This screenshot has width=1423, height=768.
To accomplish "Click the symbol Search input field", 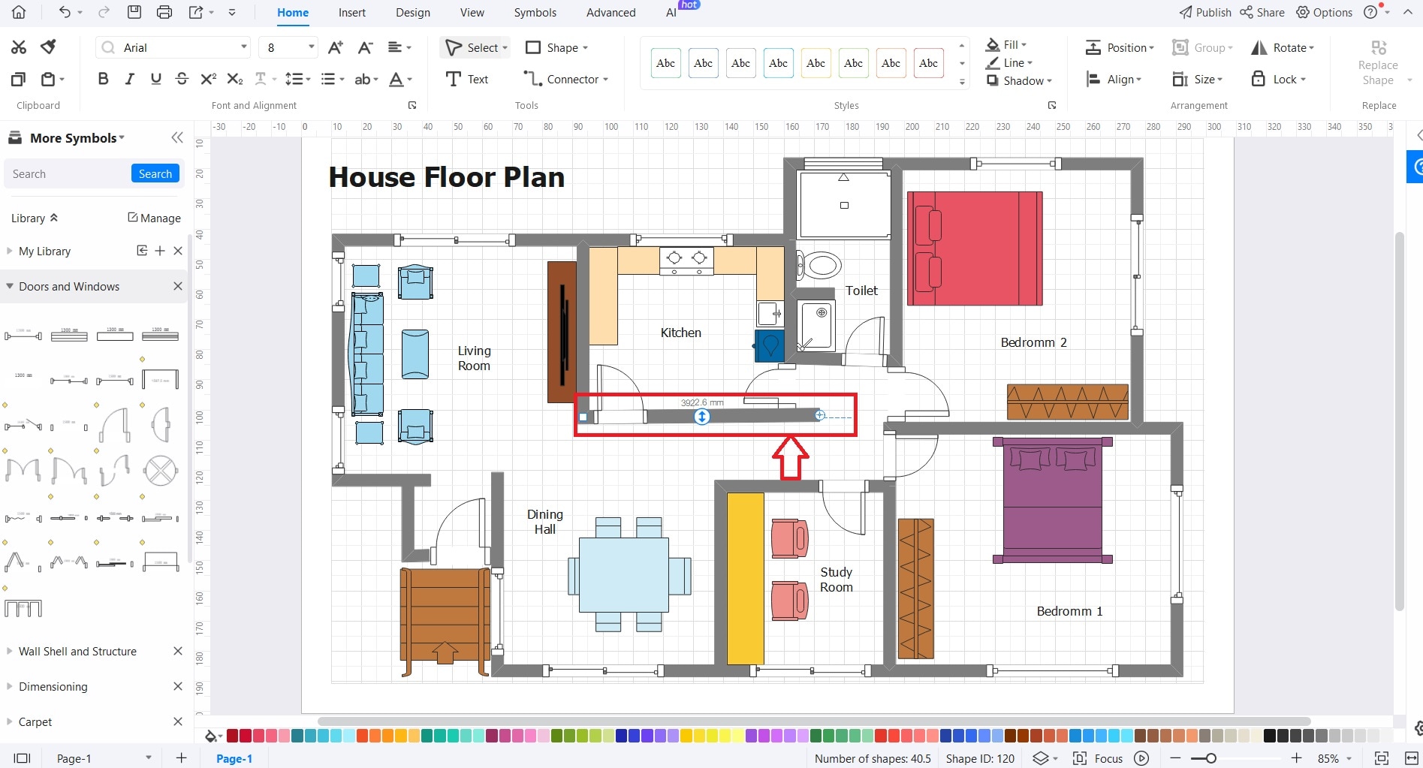I will click(x=68, y=173).
